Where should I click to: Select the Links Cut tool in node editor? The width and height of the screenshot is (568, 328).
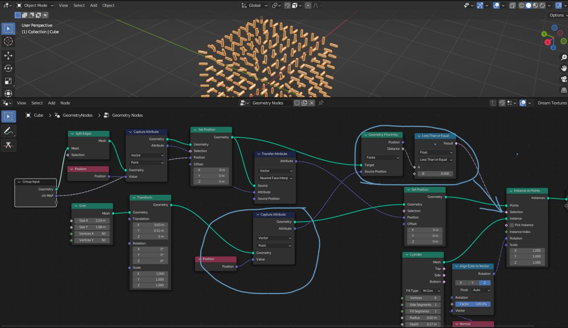(x=9, y=145)
